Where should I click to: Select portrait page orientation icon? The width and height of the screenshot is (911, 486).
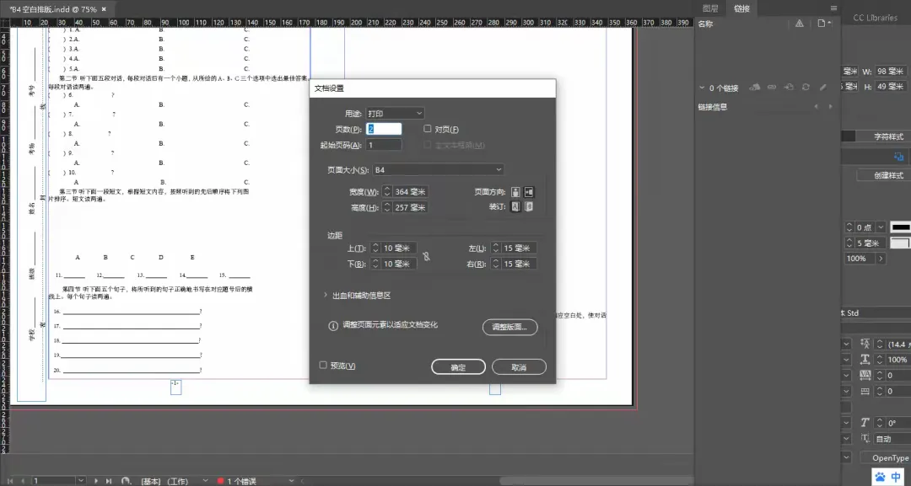coord(515,192)
